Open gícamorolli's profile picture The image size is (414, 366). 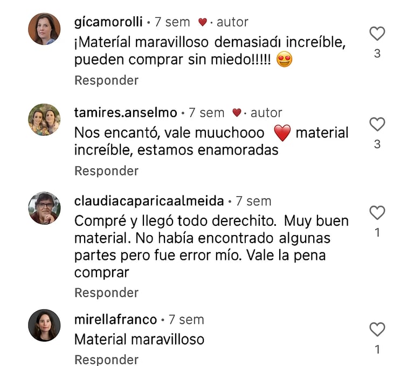coord(44,29)
